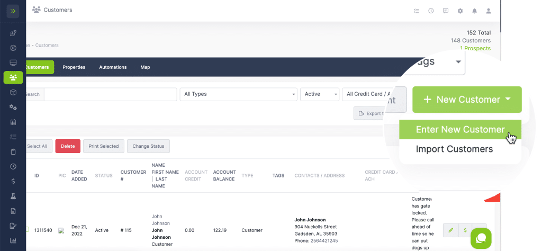Image resolution: width=542 pixels, height=251 pixels.
Task: Click the 1 Prospects link
Action: 475,48
